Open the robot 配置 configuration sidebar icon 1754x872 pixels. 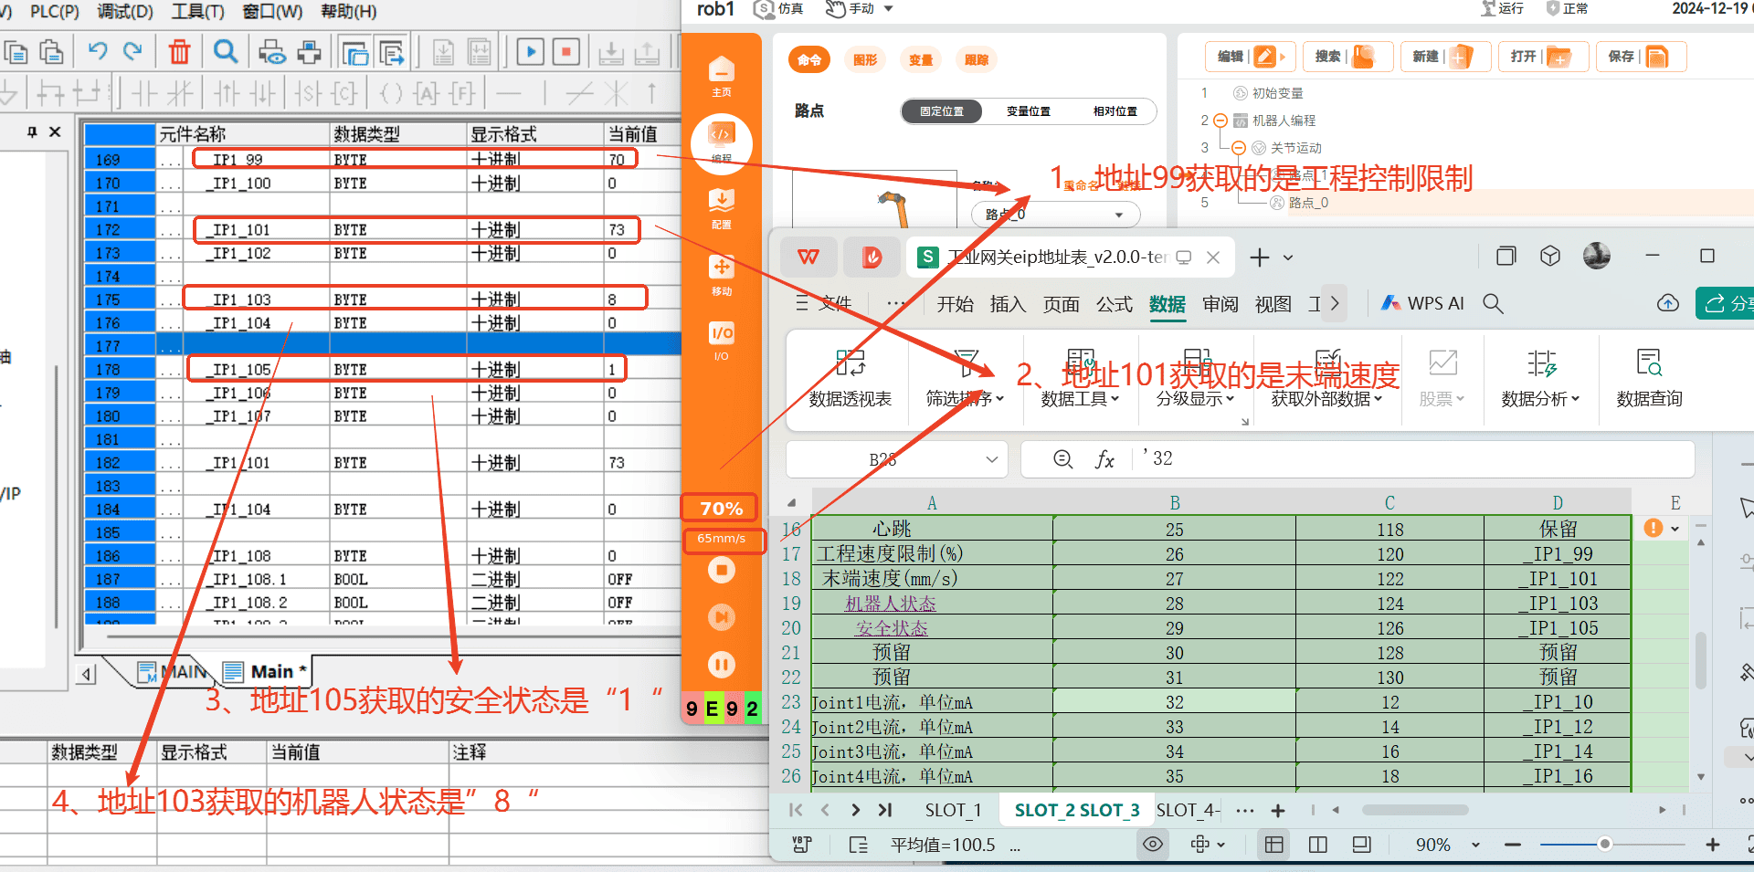coord(722,208)
